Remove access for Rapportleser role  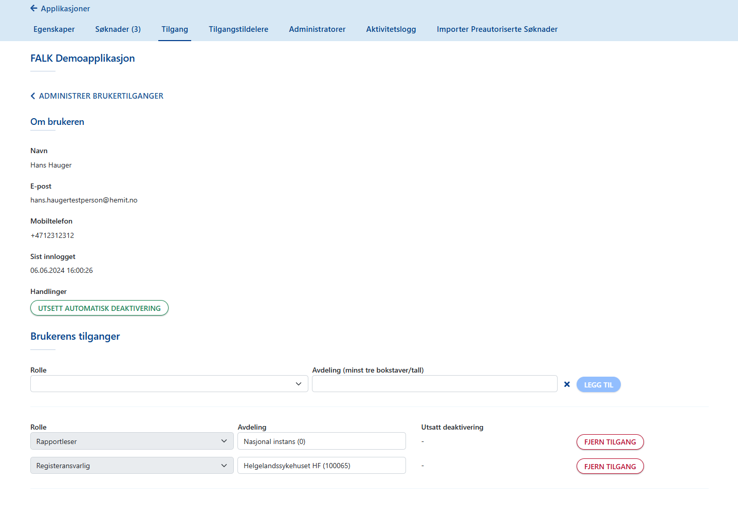click(x=610, y=442)
